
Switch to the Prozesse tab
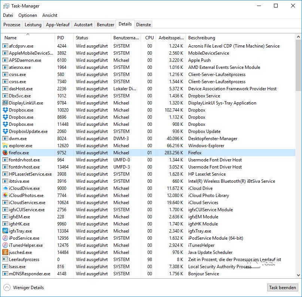[12, 25]
